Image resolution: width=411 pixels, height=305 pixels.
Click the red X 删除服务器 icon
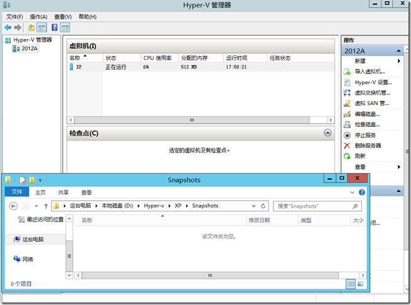point(347,146)
